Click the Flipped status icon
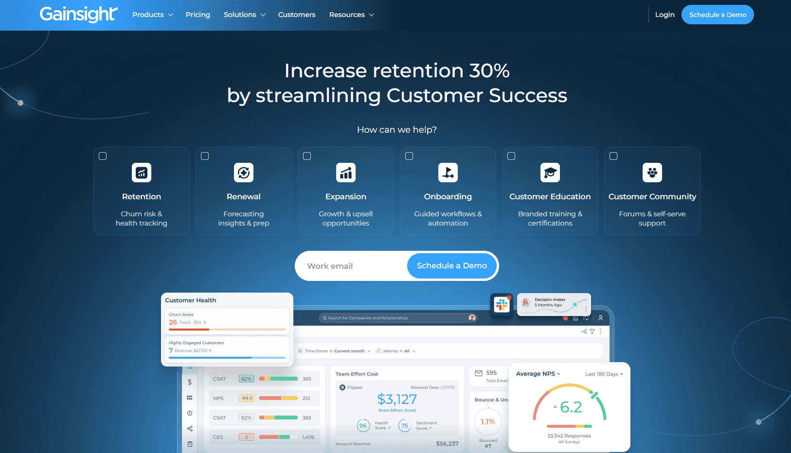The width and height of the screenshot is (791, 453). (342, 387)
